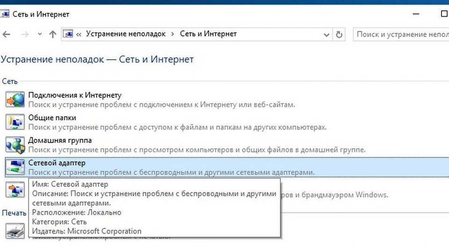Click the Сетевой адаптер monitor icon
449x247 pixels.
tap(14, 167)
